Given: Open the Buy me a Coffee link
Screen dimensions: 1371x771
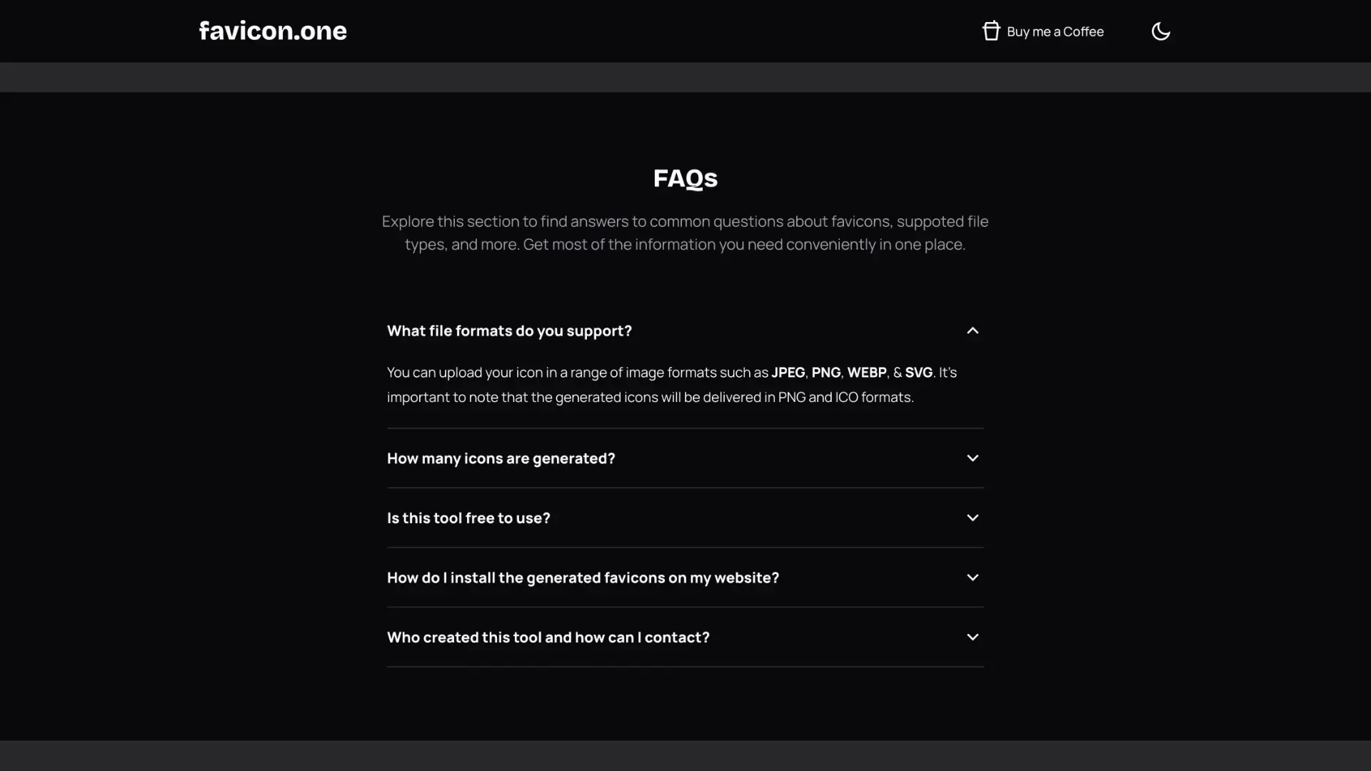Looking at the screenshot, I should click(1055, 31).
